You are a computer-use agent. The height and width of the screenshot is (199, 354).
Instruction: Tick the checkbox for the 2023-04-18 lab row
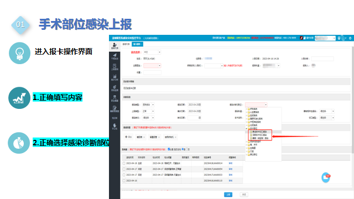click(124, 163)
